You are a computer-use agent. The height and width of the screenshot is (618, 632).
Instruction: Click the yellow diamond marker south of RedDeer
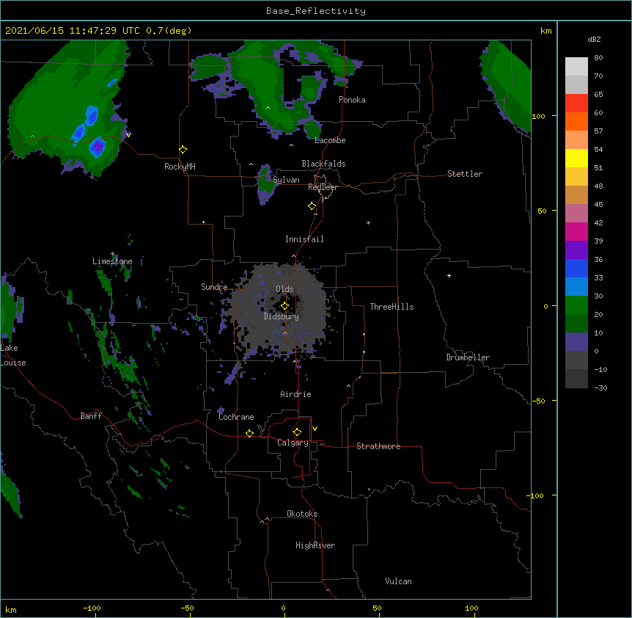point(312,206)
